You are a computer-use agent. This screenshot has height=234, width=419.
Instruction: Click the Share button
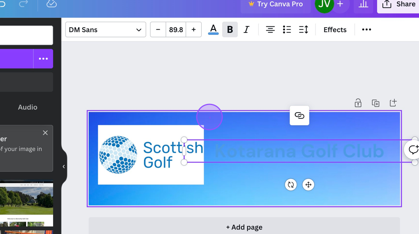(398, 4)
